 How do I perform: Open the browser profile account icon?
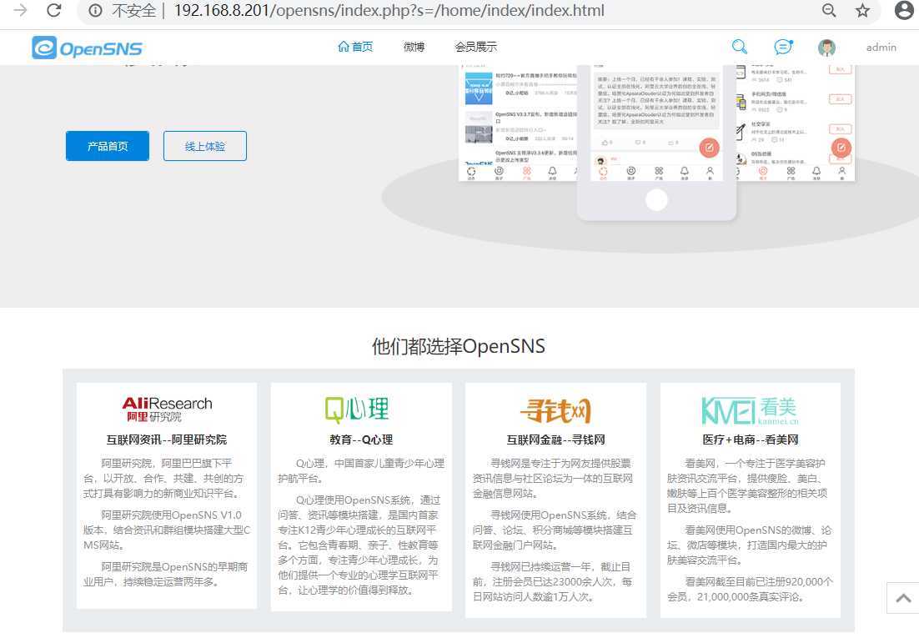pos(904,10)
